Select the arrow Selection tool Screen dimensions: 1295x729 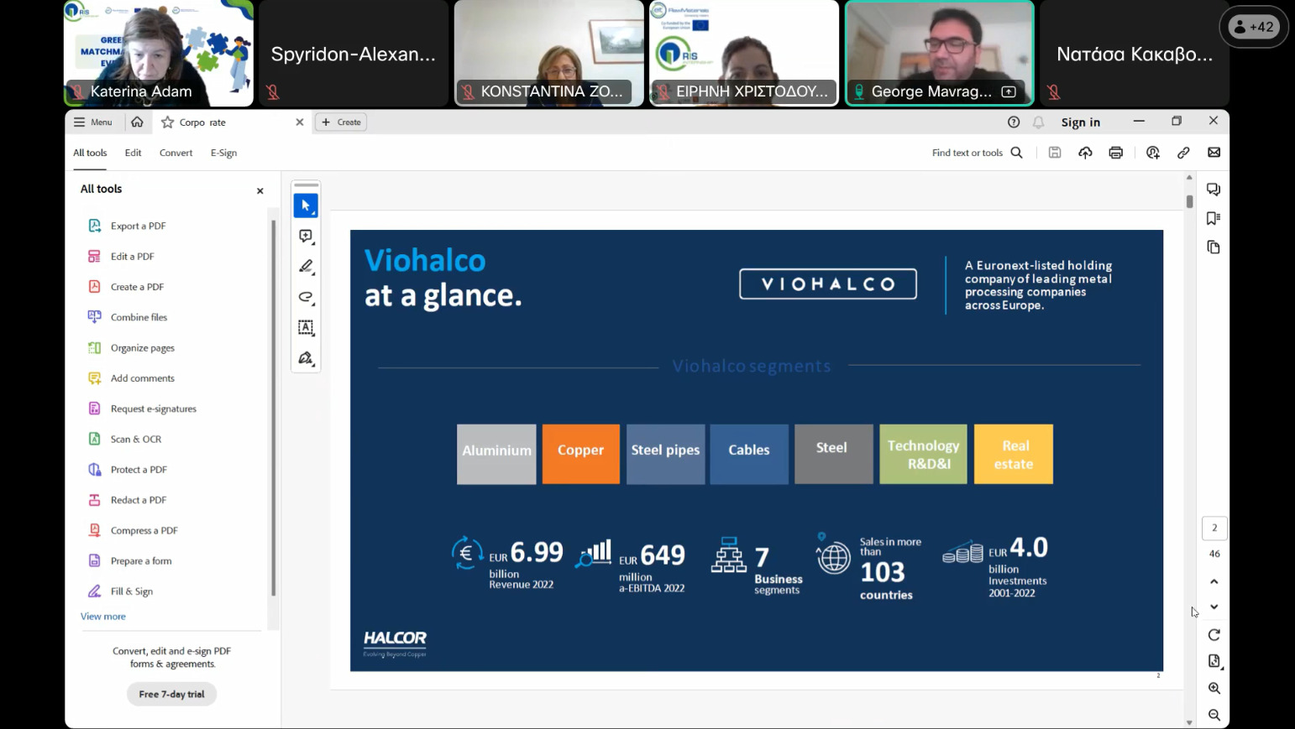coord(306,206)
